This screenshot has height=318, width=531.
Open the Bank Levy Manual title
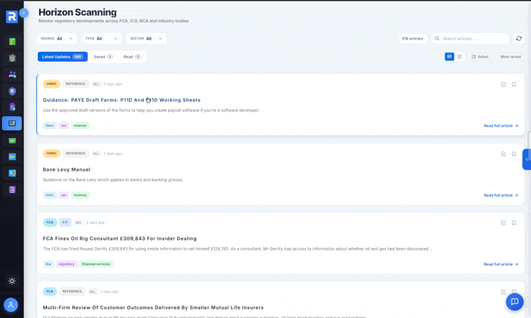pos(66,170)
